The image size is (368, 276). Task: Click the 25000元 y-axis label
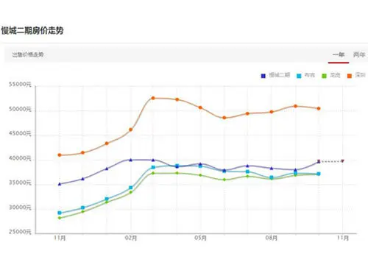click(20, 232)
